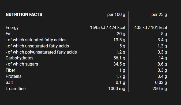The width and height of the screenshot is (181, 105).
Task: Click the Fat row label
Action: [x=9, y=34]
